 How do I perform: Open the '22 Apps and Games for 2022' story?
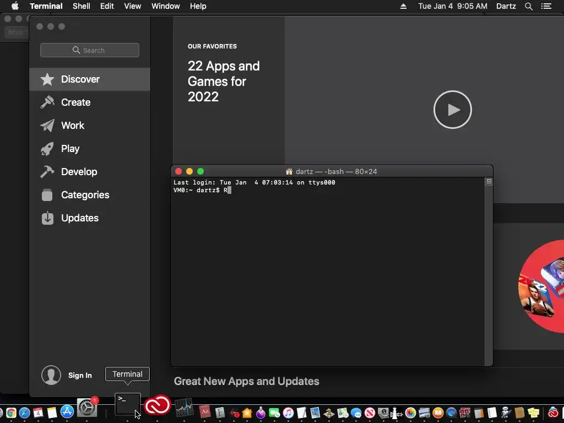point(224,82)
